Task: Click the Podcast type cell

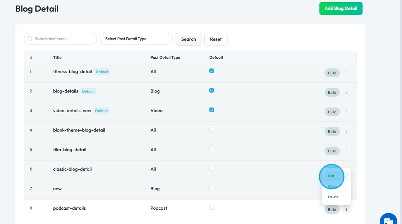Action: (x=159, y=208)
